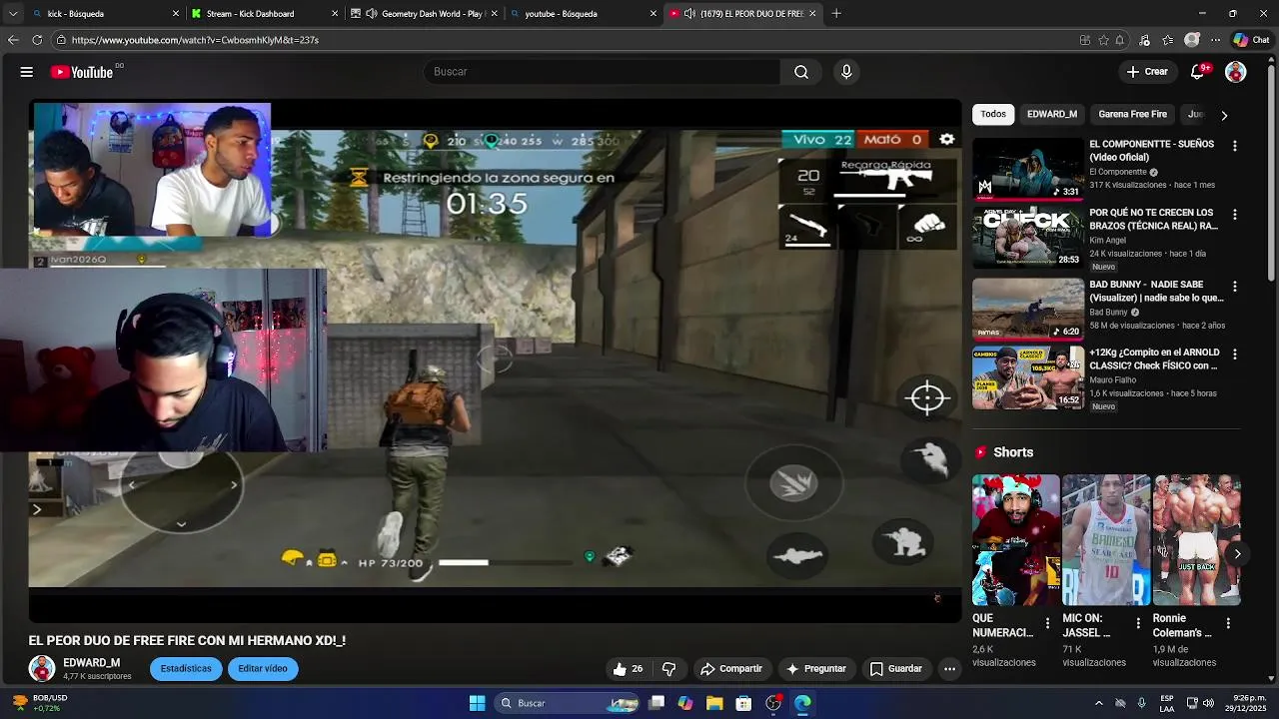Open options for Bad Bunny Nadie Sabe video

click(1234, 287)
